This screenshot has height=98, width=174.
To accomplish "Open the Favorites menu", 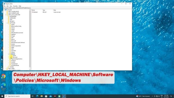I will tap(15, 6).
